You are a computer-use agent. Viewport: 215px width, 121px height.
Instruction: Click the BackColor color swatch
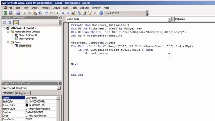click(x=27, y=102)
